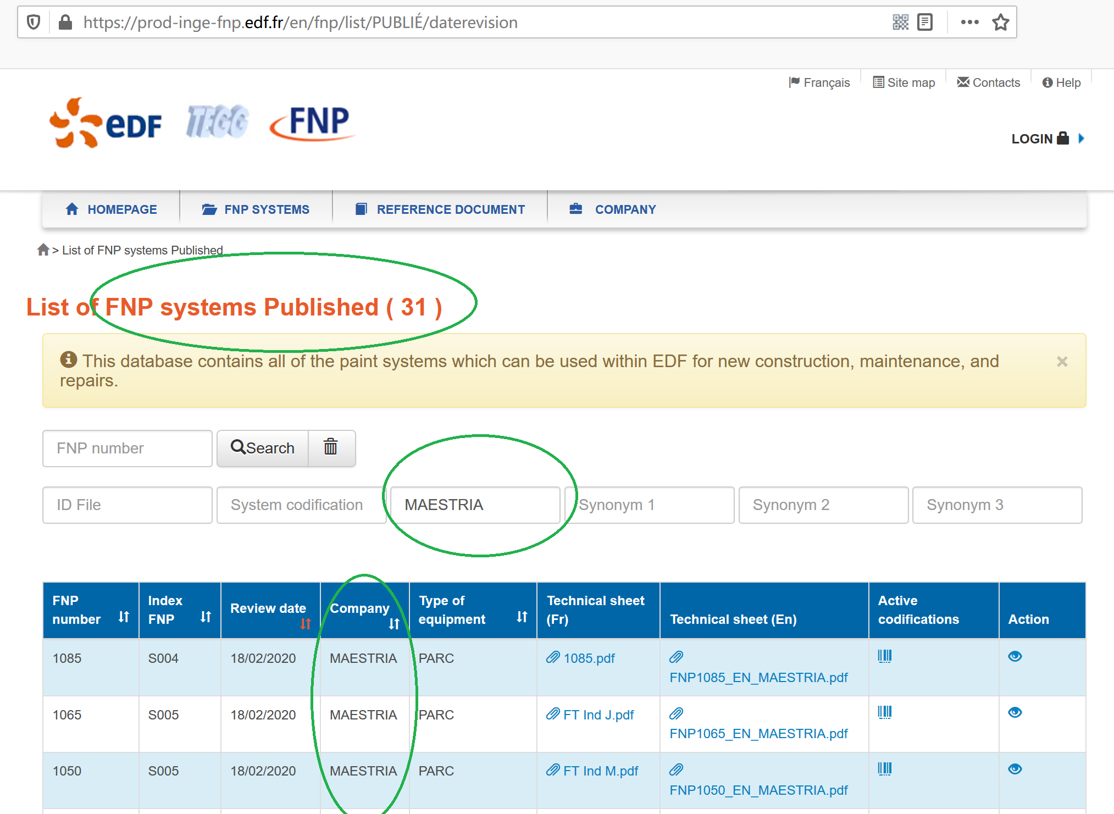Click the FNP number input field
This screenshot has width=1114, height=814.
[x=128, y=448]
